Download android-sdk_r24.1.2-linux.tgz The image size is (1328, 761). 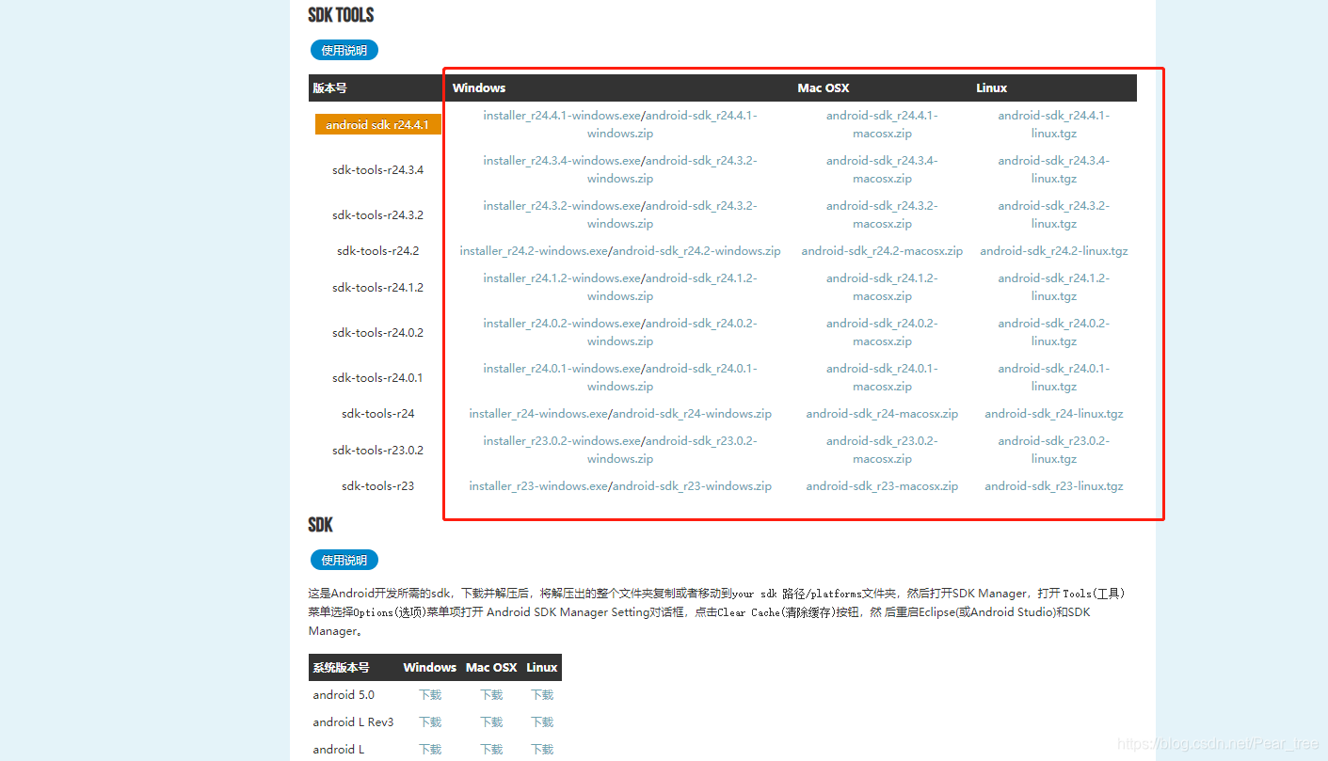(1054, 287)
